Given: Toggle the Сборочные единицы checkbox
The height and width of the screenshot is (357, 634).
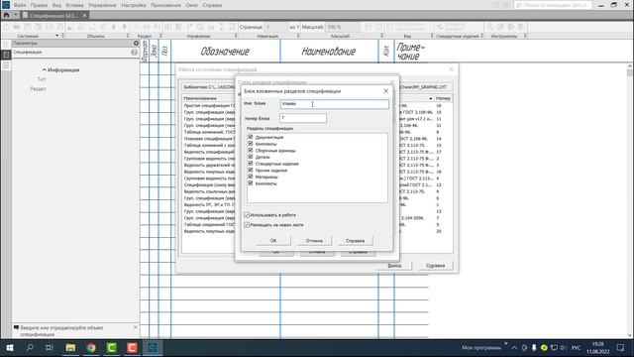Looking at the screenshot, I should (x=251, y=150).
